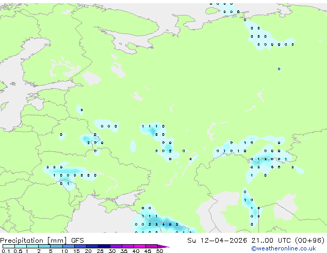Click the '50' legend scale label
This screenshot has width=327, height=253.
pos(159,251)
